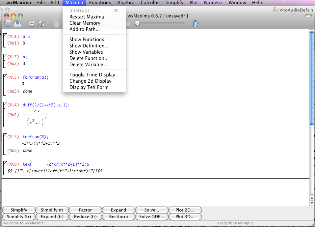Open the Edit menu
Viewport: 315px width, 227px height.
(55, 3)
